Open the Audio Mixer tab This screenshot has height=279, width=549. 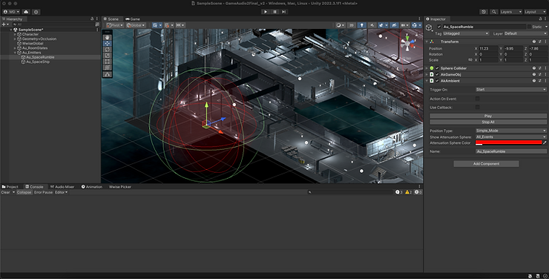click(62, 186)
